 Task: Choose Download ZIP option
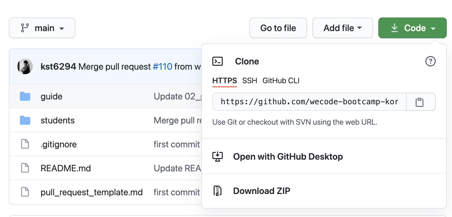(x=324, y=191)
